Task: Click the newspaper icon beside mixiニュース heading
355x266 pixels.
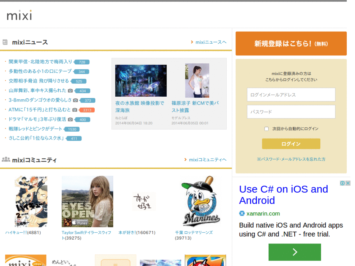Action: (x=5, y=42)
